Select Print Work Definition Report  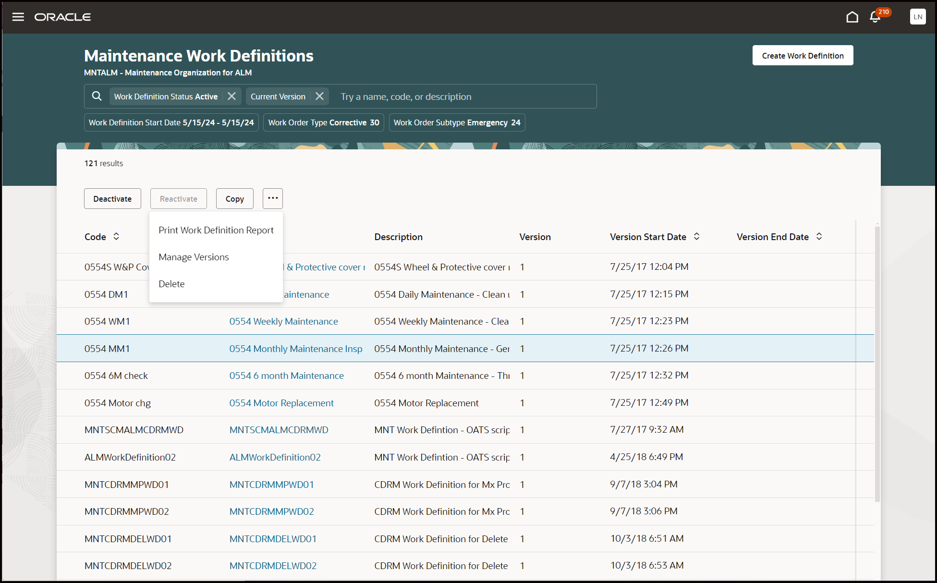pyautogui.click(x=216, y=230)
